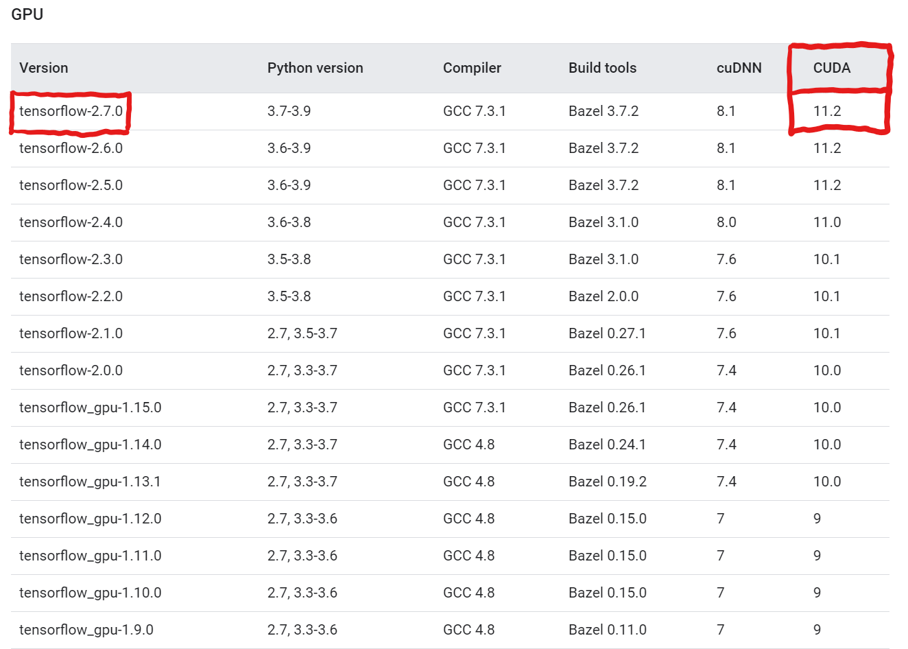
Task: Click Bazel 3.7.2 in tensorflow-2.5.0 row
Action: [x=604, y=185]
